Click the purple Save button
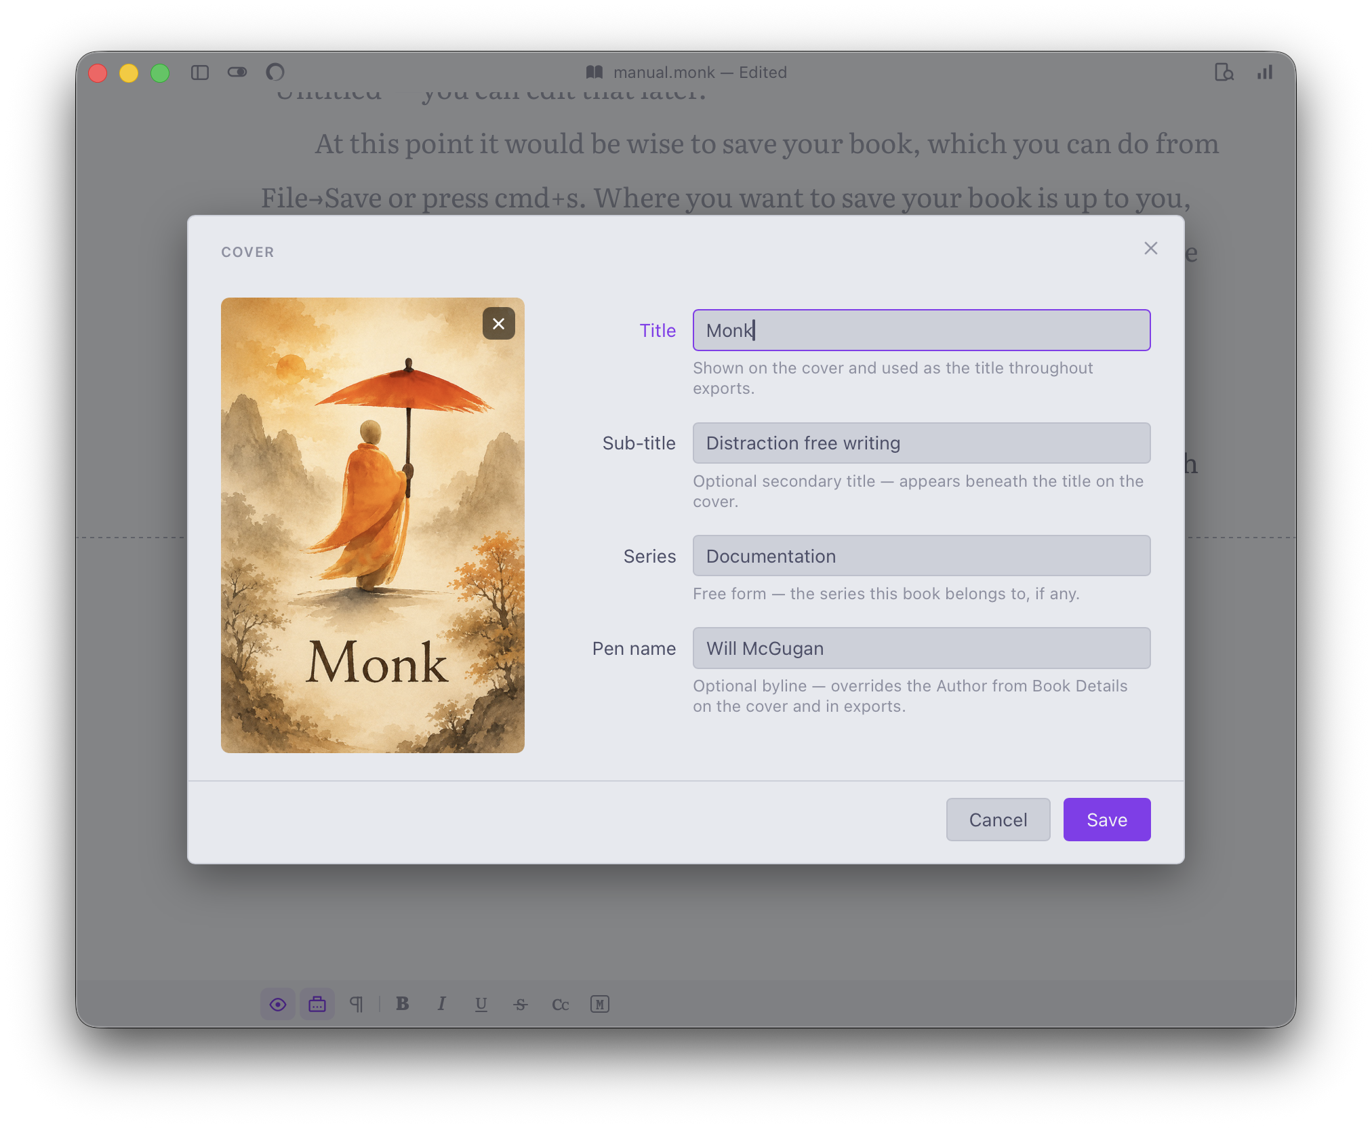The height and width of the screenshot is (1128, 1372). point(1107,820)
